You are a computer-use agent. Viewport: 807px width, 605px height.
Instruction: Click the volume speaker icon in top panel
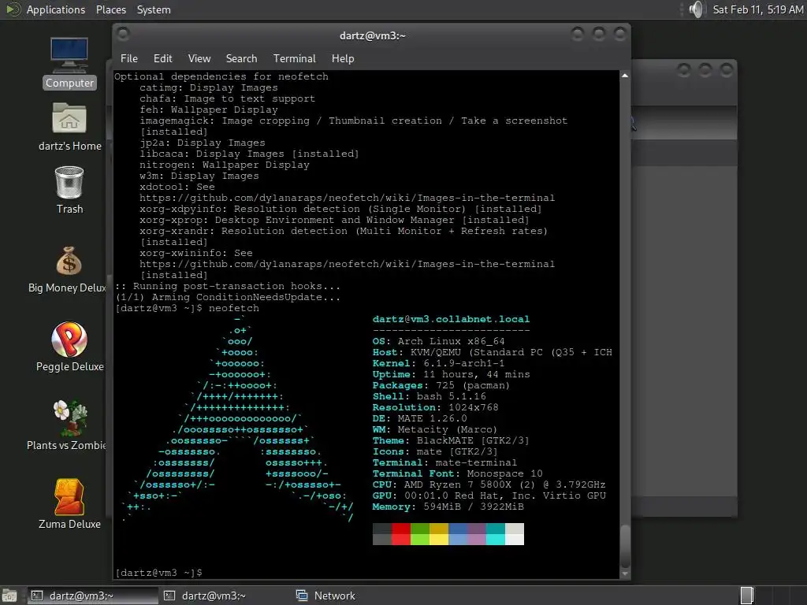coord(696,9)
